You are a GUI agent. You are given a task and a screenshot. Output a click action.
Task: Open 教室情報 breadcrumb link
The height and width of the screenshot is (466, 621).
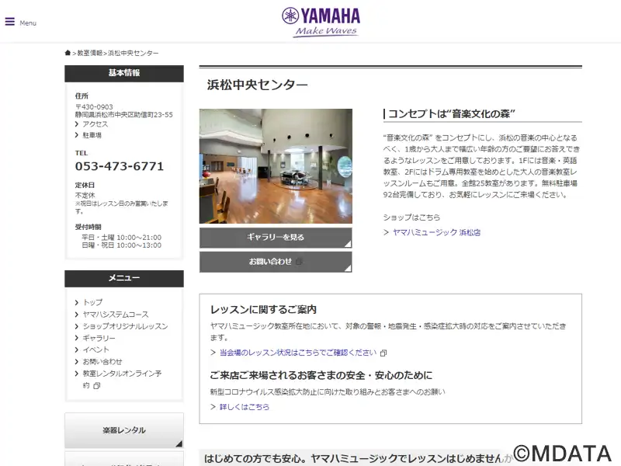point(90,53)
